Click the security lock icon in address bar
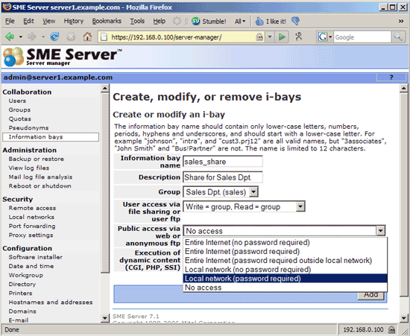410x336 pixels. tap(259, 37)
